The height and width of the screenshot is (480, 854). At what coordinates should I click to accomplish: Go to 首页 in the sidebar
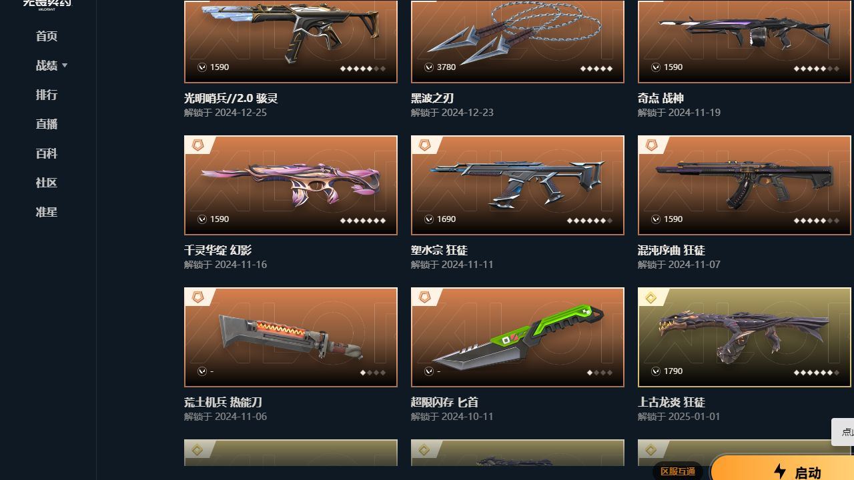47,36
